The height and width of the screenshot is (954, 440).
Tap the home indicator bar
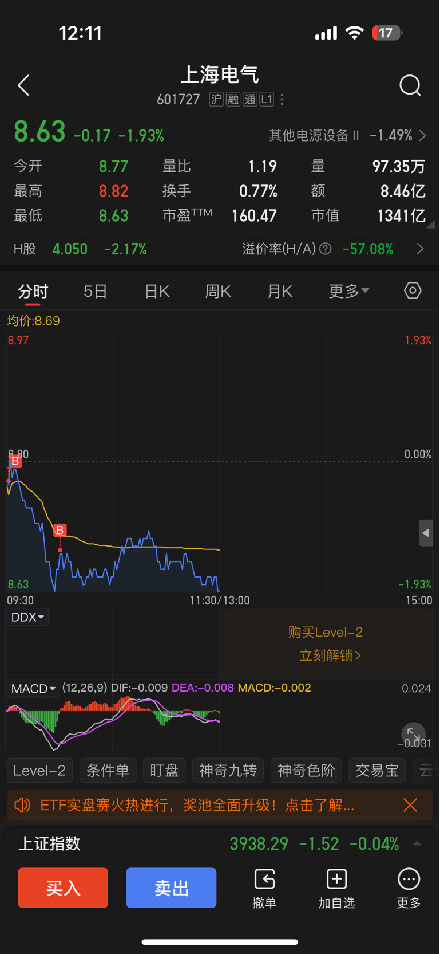[x=220, y=942]
